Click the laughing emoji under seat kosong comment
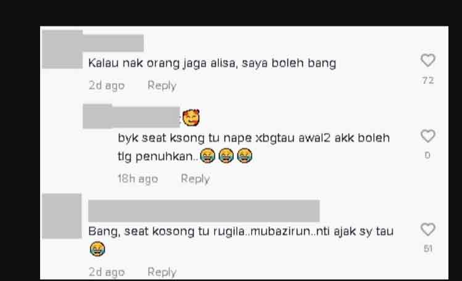Viewport: 462px width, 281px height. point(97,249)
